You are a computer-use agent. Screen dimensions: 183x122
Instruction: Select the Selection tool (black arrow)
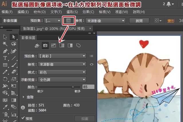tap(5, 37)
